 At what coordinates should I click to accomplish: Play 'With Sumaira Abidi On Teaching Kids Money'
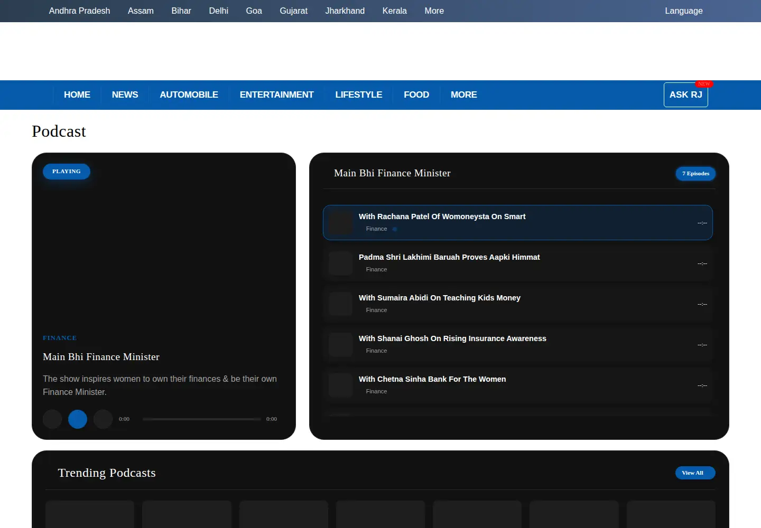click(518, 304)
